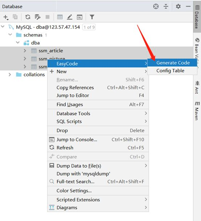Viewport: 201px width, 221px height.
Task: Choose Refresh in the context menu
Action: pos(98,147)
